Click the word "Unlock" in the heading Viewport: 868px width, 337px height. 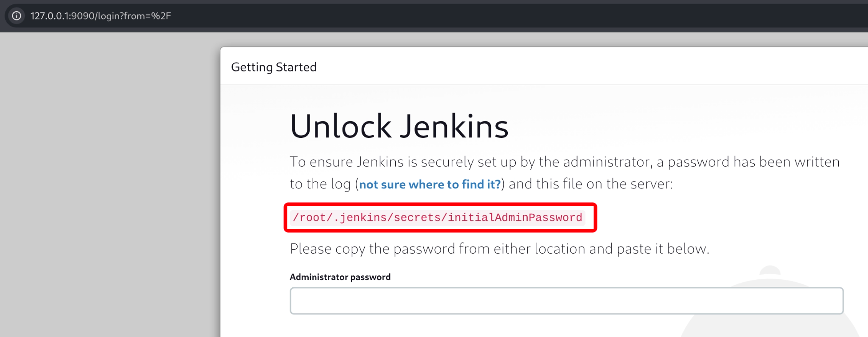coord(341,127)
